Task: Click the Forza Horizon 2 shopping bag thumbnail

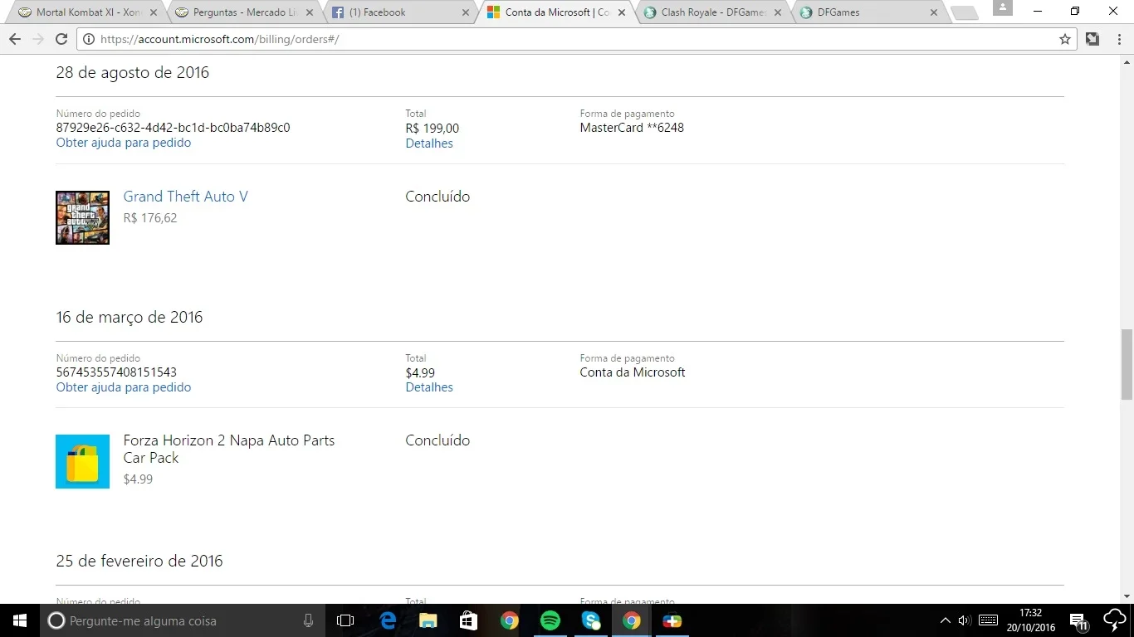Action: coord(82,461)
